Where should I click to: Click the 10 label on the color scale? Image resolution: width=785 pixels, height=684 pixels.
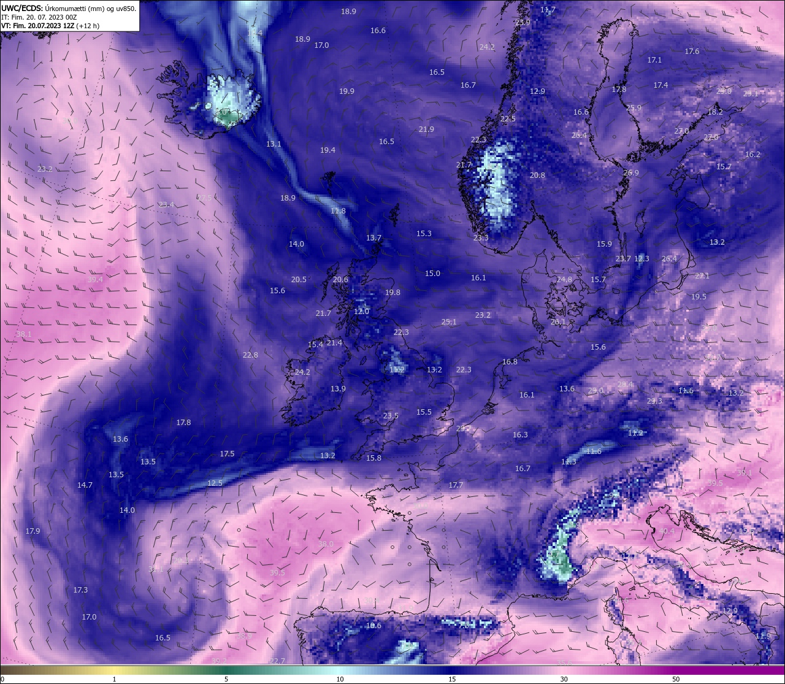(339, 679)
